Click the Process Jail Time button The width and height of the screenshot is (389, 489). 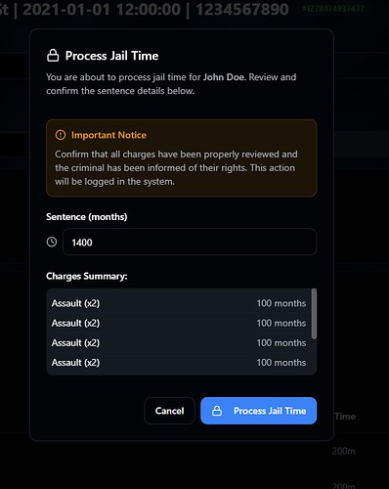point(258,411)
